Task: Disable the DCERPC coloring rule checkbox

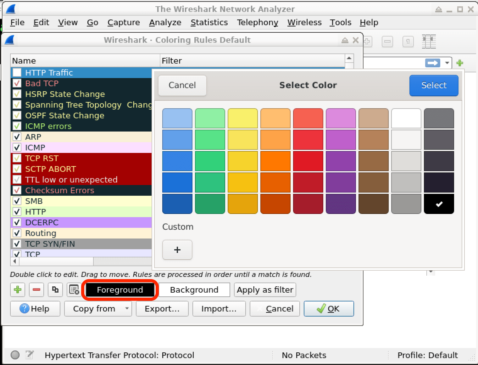Action: point(17,222)
